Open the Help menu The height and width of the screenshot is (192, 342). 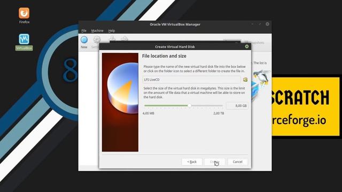(112, 31)
